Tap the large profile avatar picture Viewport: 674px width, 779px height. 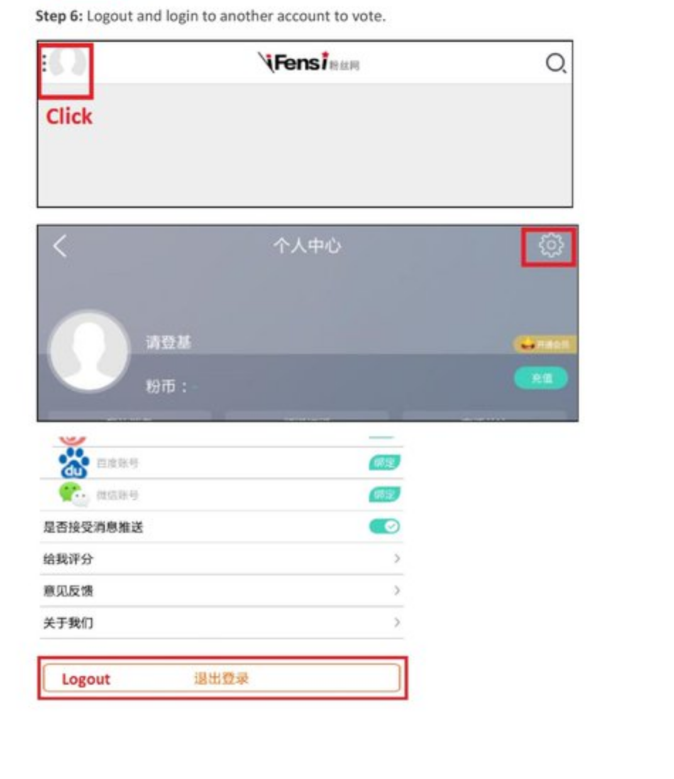coord(89,351)
